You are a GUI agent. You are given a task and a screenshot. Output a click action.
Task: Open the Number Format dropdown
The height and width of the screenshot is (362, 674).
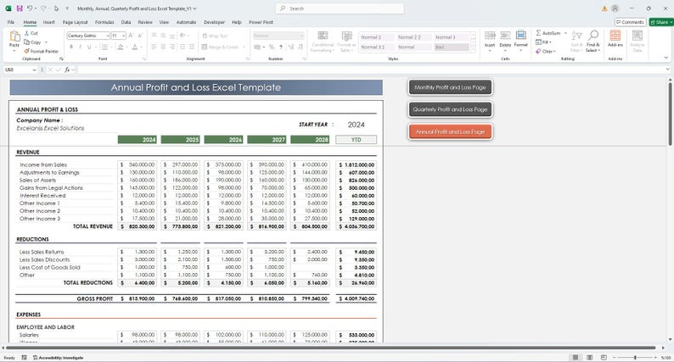301,36
